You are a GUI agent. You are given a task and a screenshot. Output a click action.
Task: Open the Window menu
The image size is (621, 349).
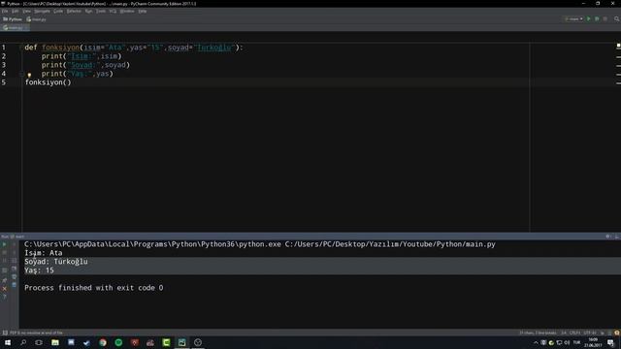[127, 11]
